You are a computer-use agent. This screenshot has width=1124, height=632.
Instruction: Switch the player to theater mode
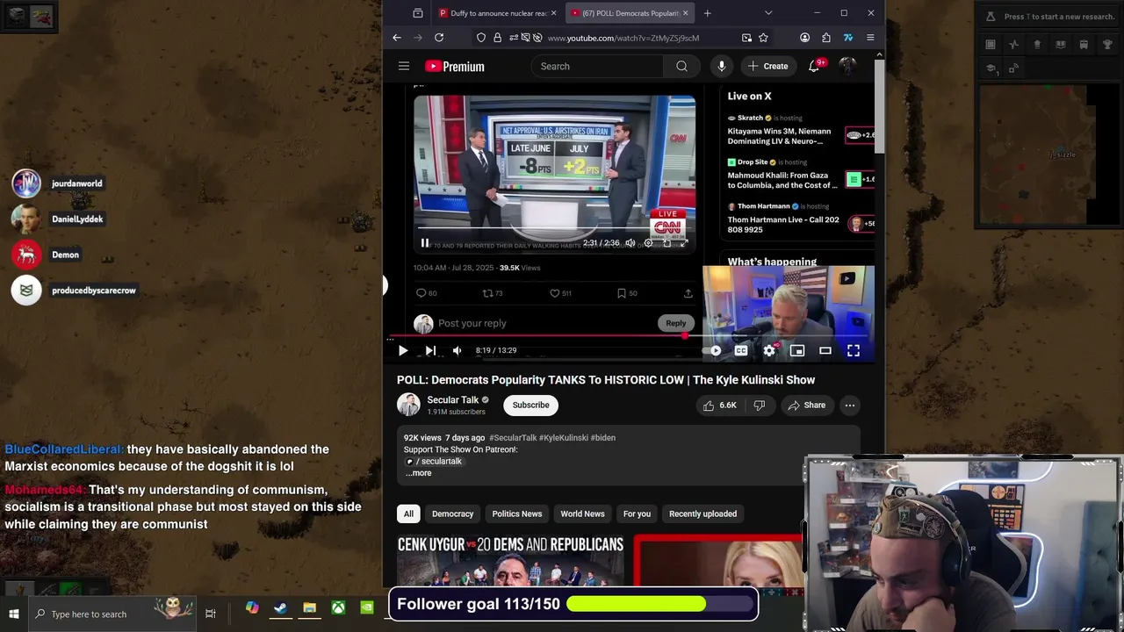(x=825, y=350)
